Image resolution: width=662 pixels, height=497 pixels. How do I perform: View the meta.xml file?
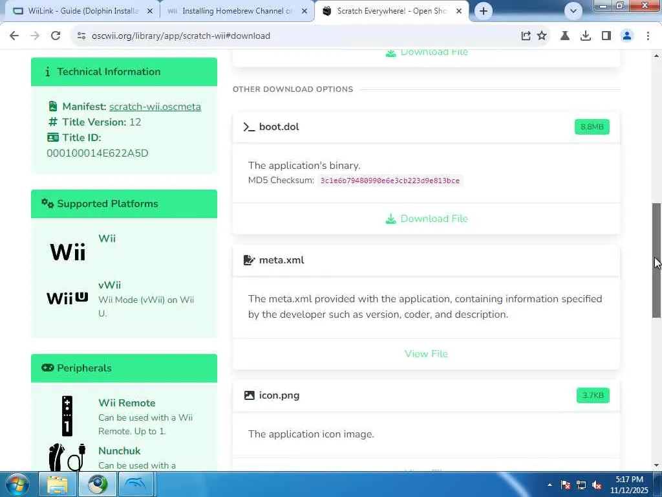click(427, 354)
